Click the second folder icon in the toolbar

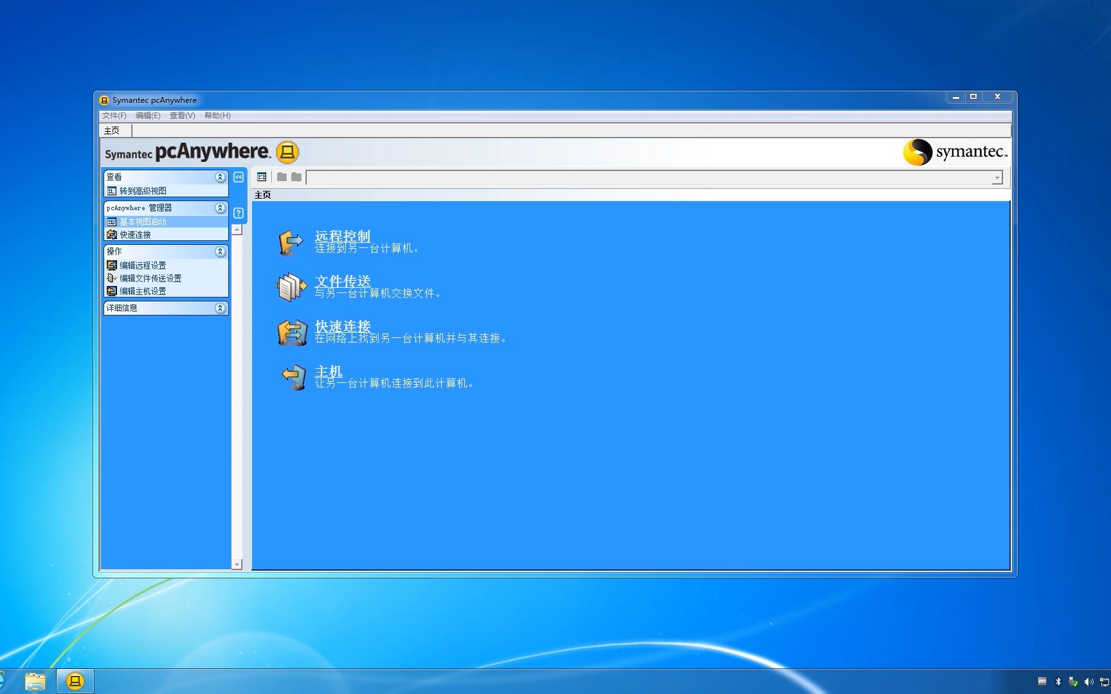296,177
